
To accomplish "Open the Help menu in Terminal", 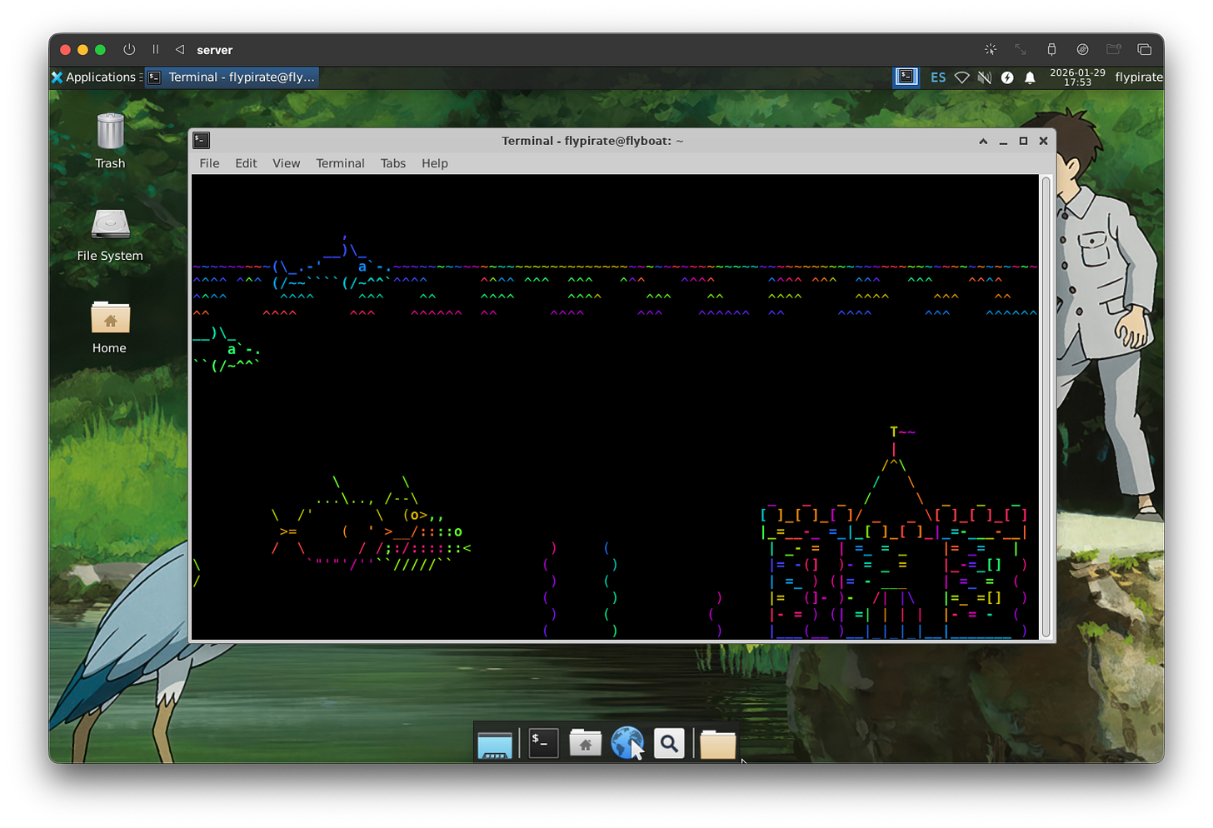I will coord(434,163).
